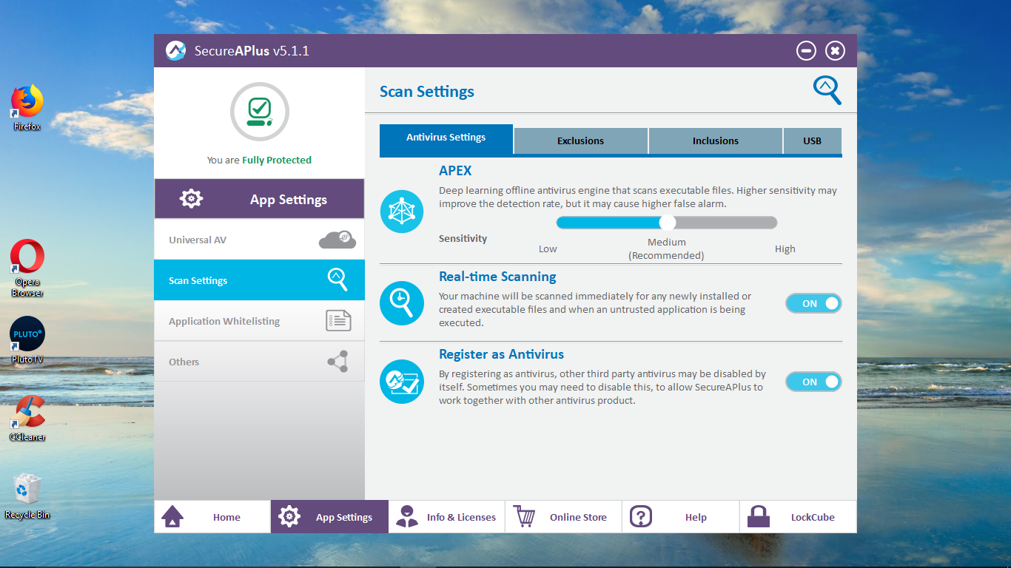Select the CCleaner desktop shortcut
The width and height of the screenshot is (1011, 568).
pyautogui.click(x=27, y=418)
